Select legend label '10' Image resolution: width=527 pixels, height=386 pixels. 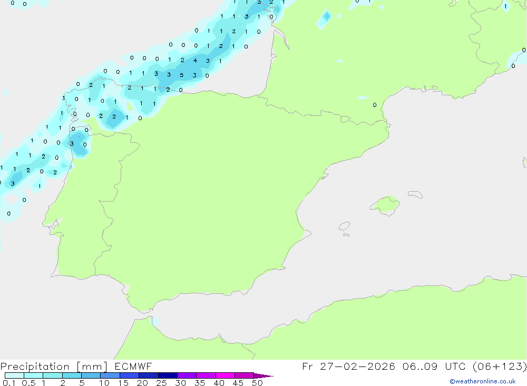104,383
